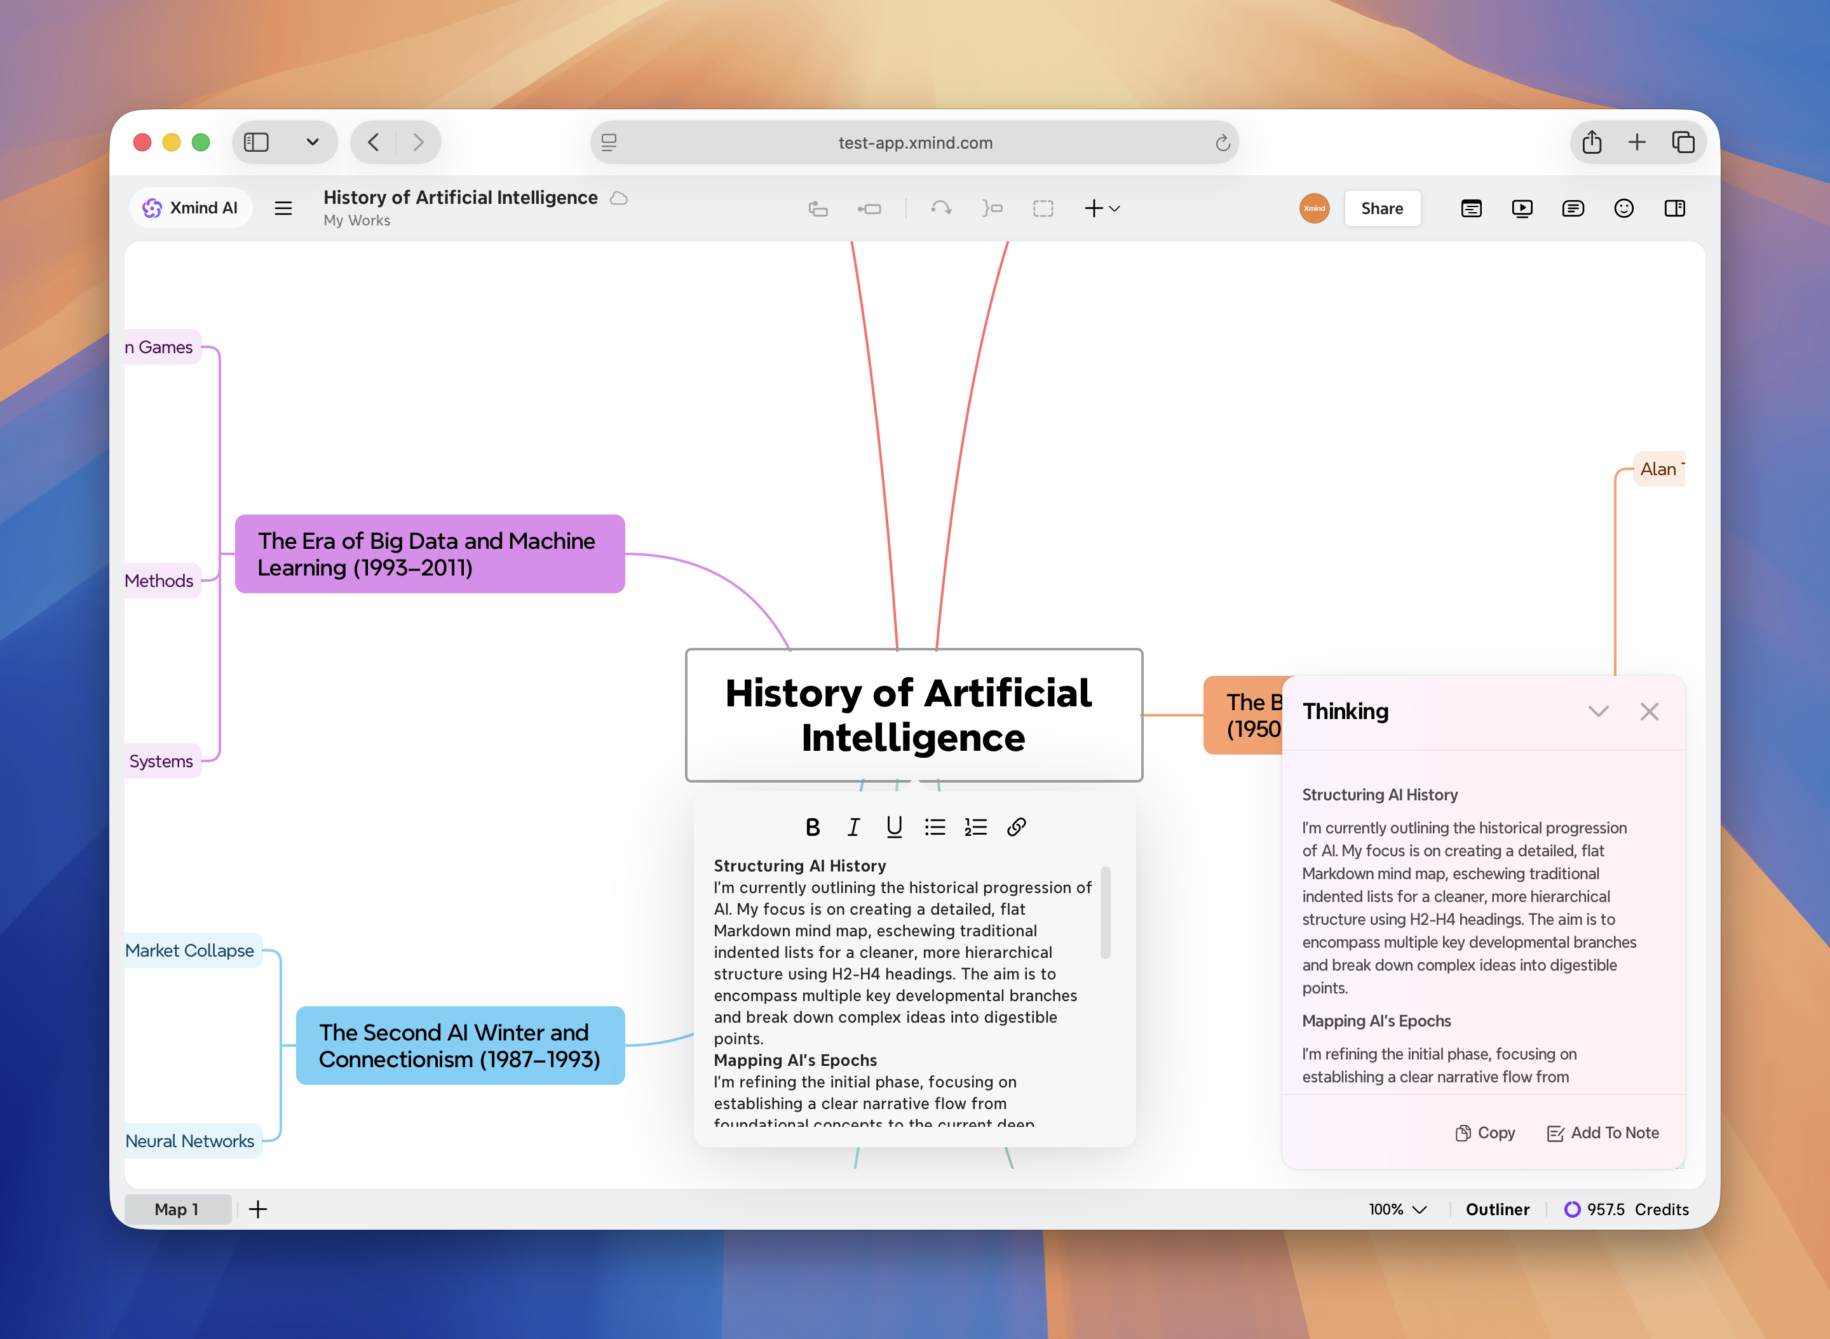Open the website settings icon in address bar
1830x1339 pixels.
coord(609,143)
